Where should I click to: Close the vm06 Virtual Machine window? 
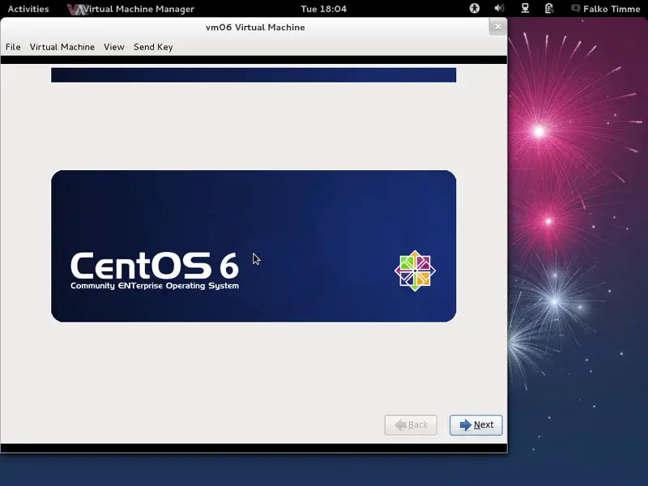tap(497, 27)
